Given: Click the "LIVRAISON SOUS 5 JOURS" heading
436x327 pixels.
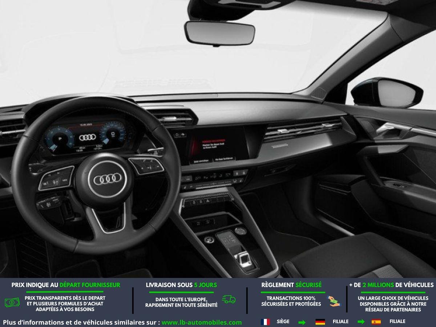Looking at the screenshot, I should 181,285.
